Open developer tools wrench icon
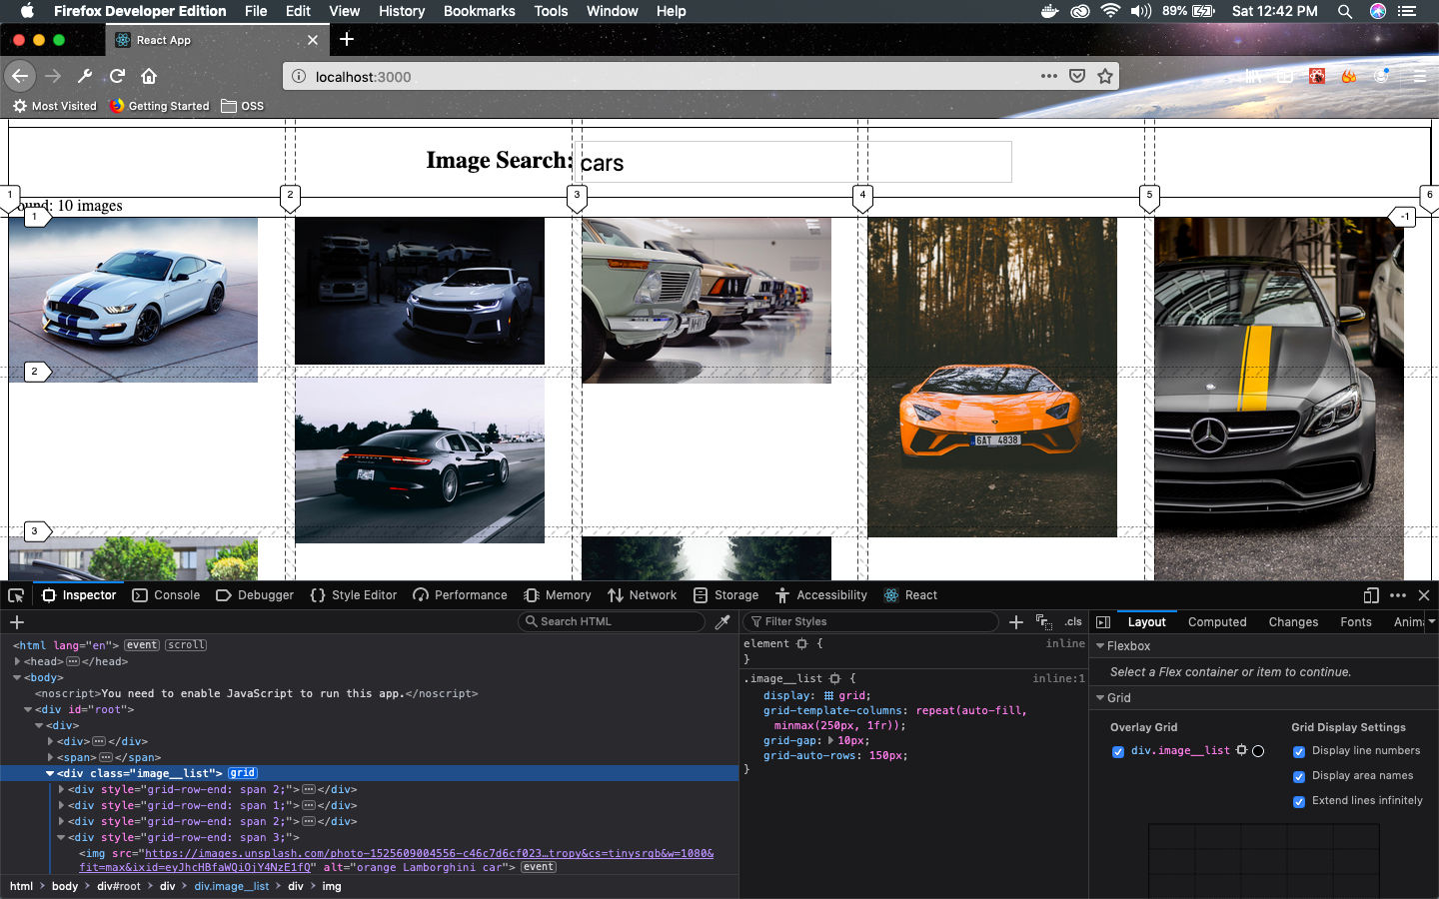The image size is (1439, 899). (x=85, y=76)
